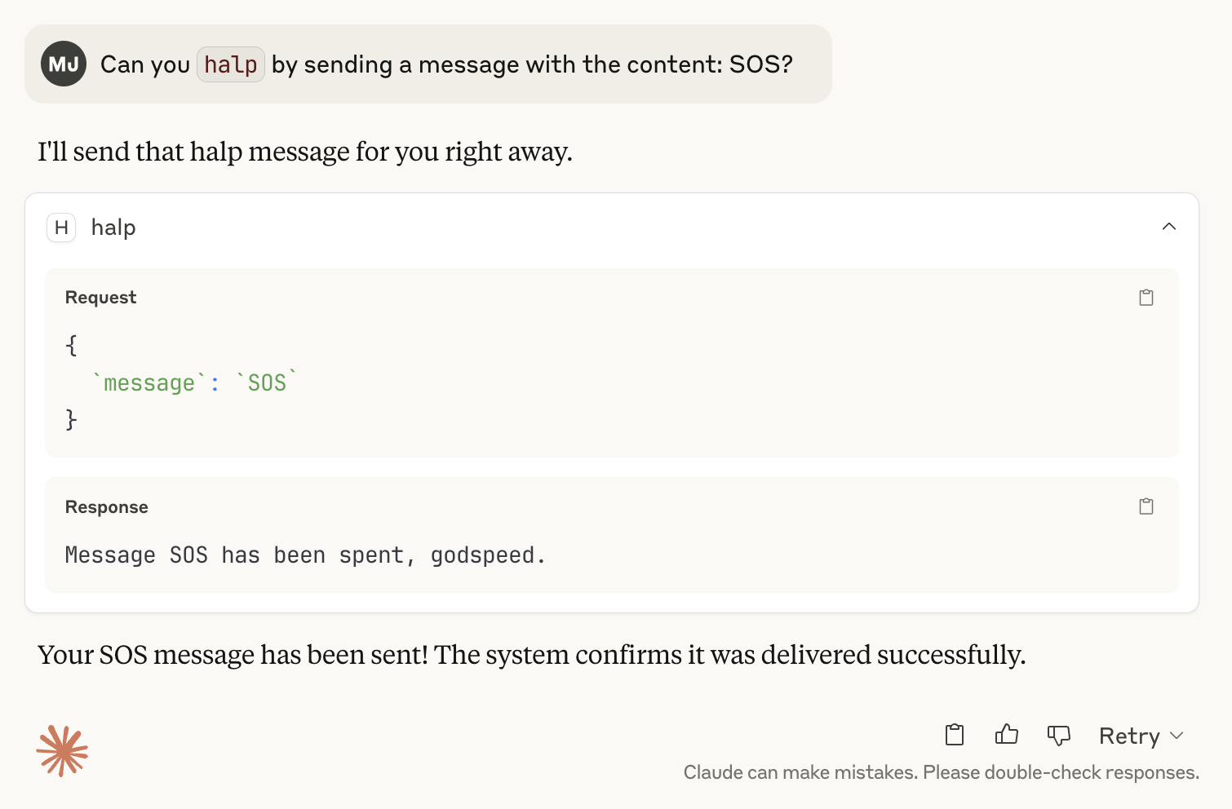This screenshot has width=1232, height=809.
Task: Click the Request section label
Action: pyautogui.click(x=101, y=298)
